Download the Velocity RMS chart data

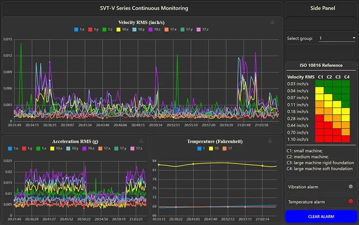[x=272, y=22]
